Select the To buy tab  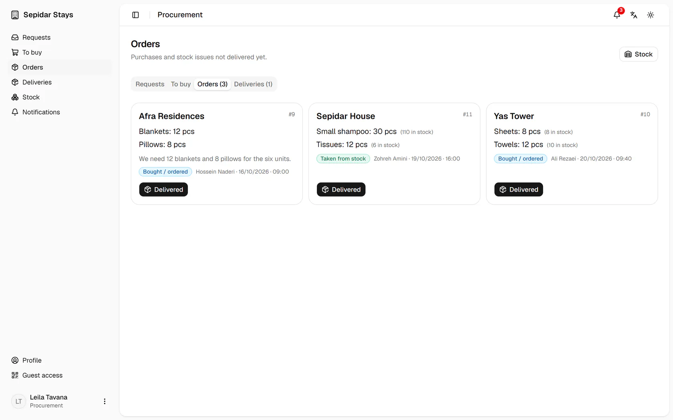tap(181, 84)
